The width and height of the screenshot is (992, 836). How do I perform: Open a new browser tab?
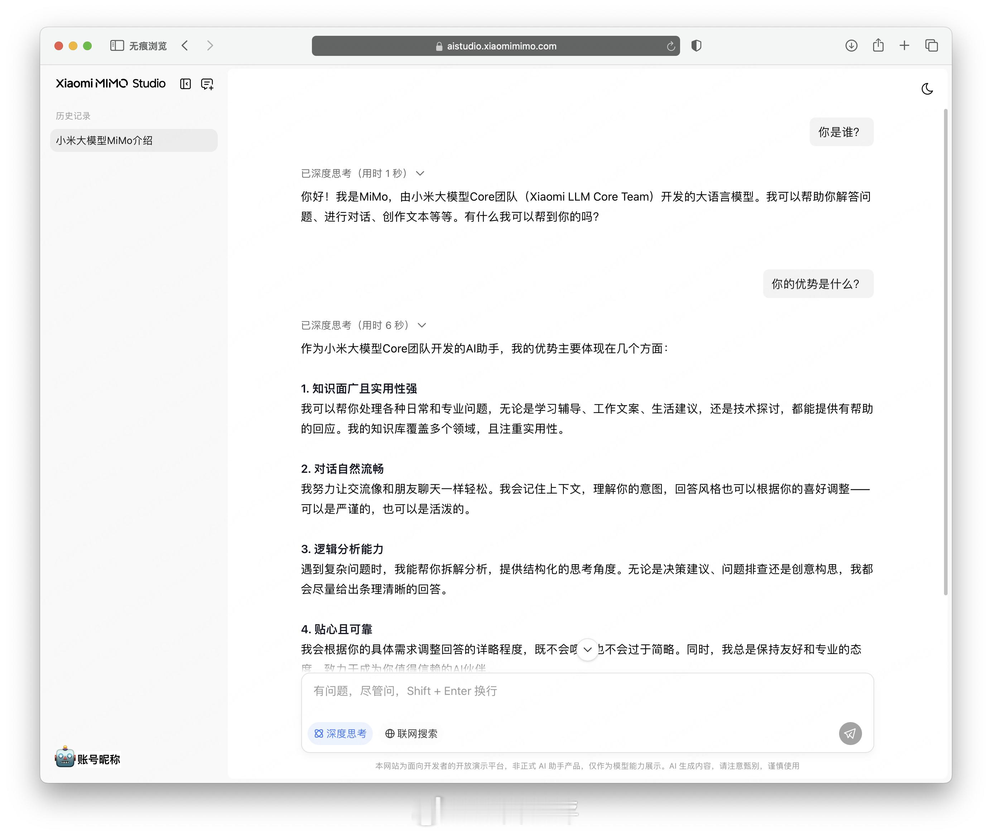tap(904, 45)
